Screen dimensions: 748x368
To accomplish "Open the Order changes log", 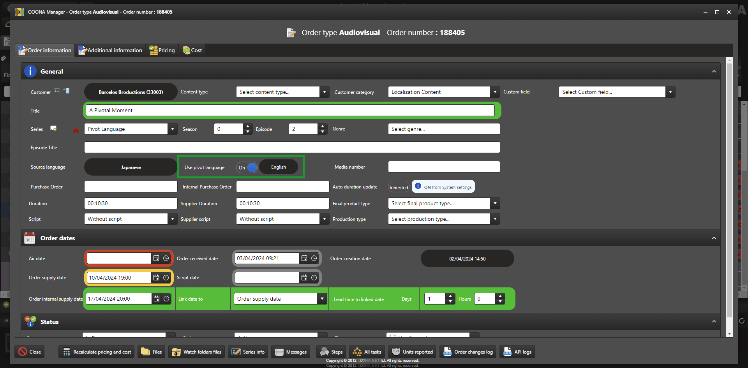I will click(x=468, y=352).
